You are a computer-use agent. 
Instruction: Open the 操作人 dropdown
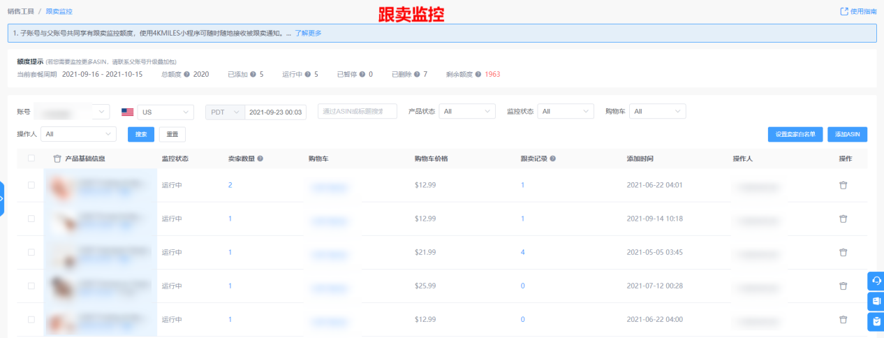[78, 134]
